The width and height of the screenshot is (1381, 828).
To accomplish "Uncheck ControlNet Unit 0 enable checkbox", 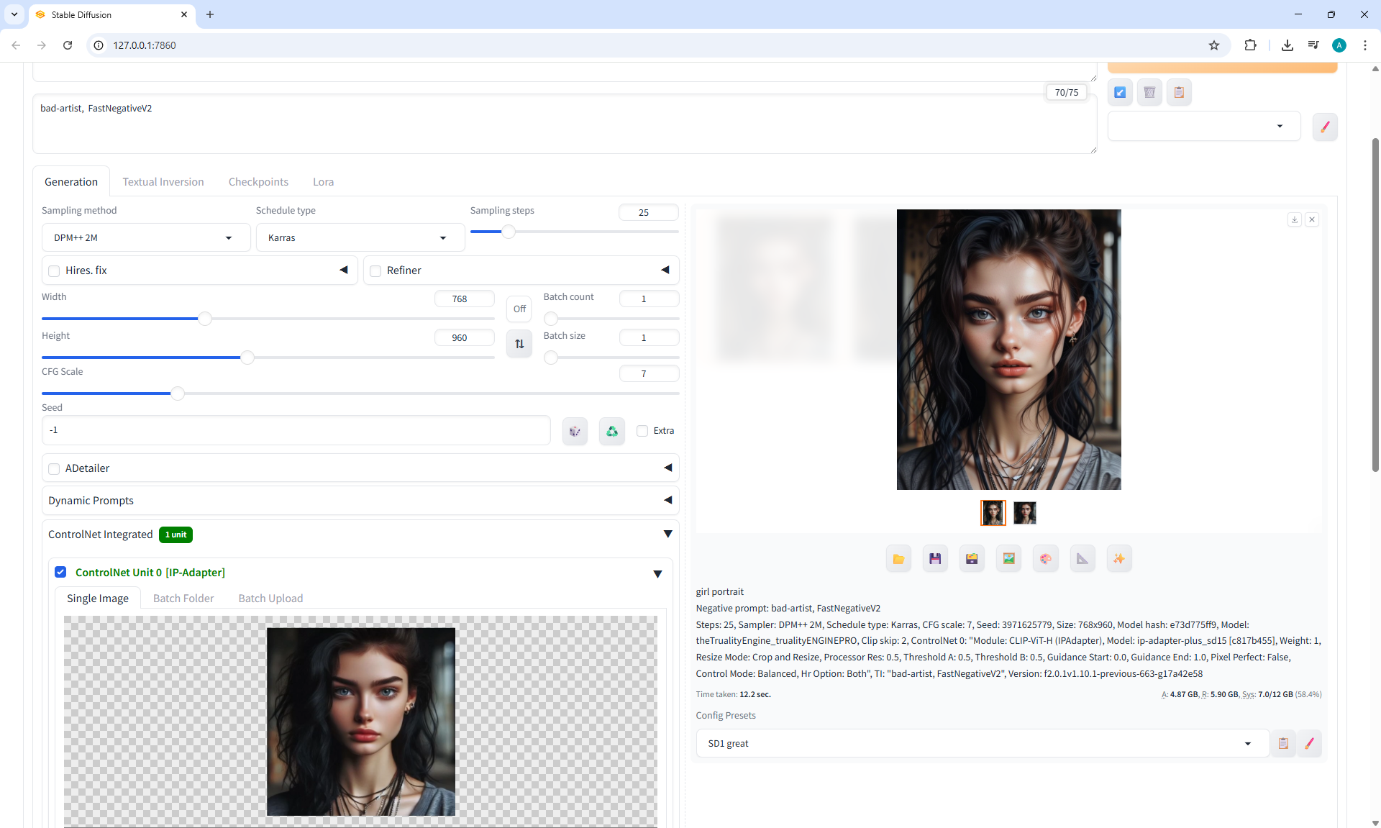I will [x=60, y=572].
